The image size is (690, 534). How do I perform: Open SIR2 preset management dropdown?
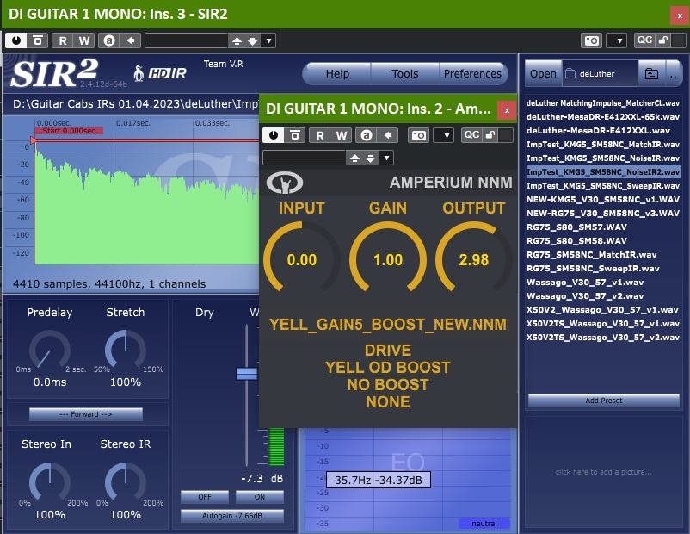coord(268,41)
